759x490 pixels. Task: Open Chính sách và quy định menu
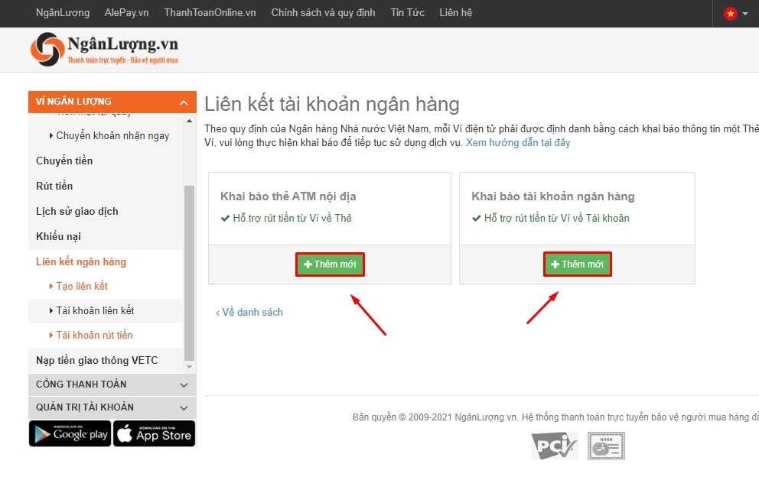pos(323,12)
